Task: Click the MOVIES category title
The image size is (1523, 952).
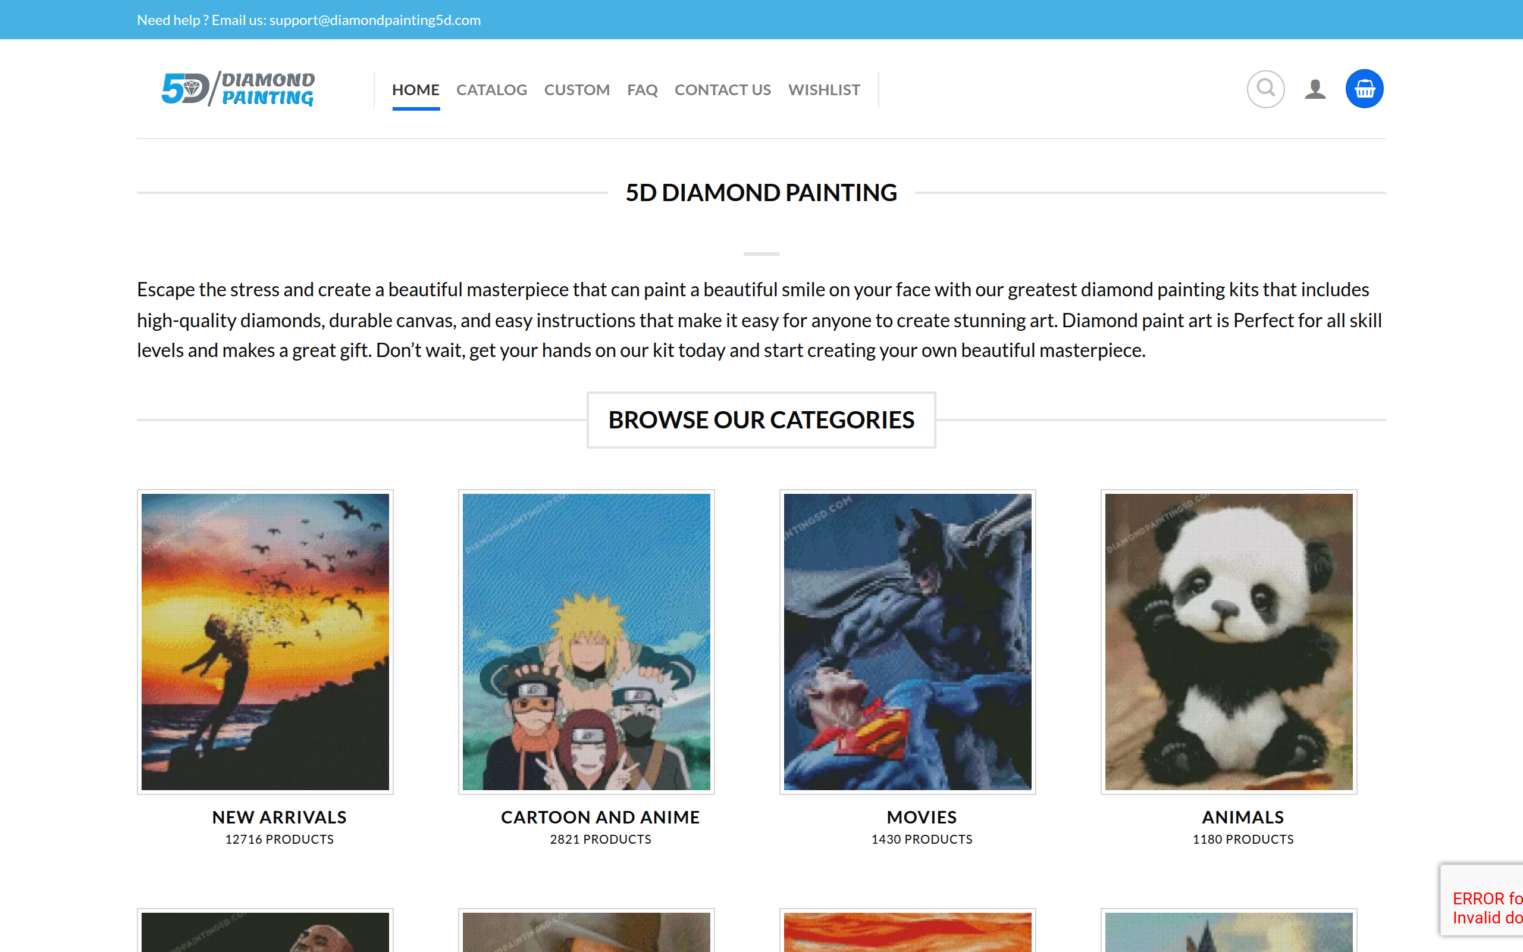Action: pos(922,816)
